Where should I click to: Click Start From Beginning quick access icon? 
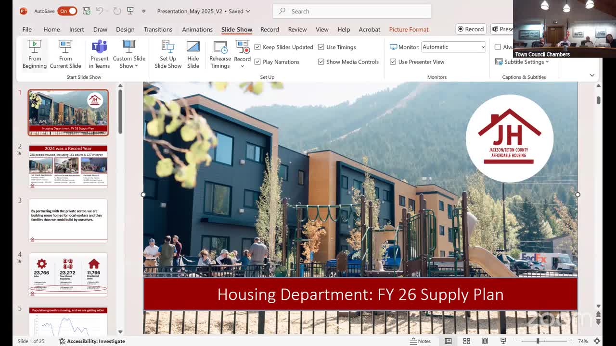(x=130, y=11)
